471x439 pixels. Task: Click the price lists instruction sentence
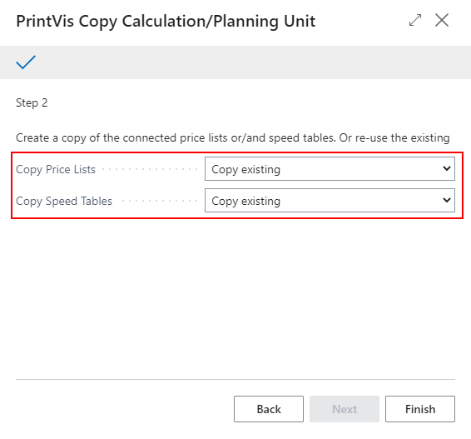[232, 137]
